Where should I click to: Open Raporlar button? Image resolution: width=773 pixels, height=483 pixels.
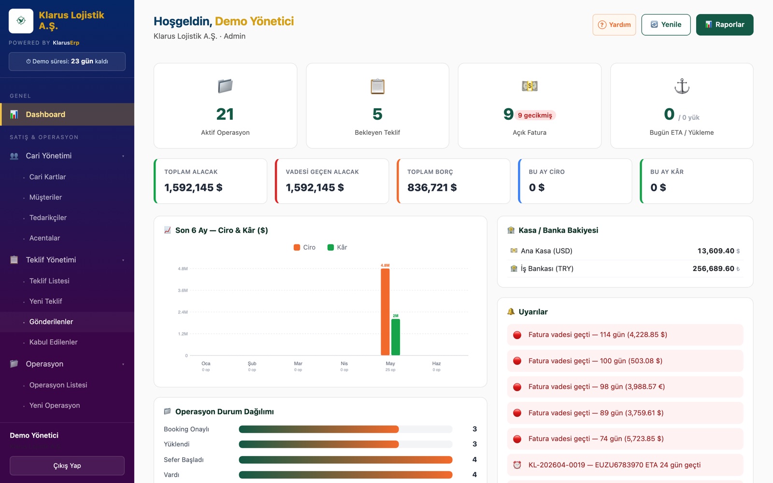tap(725, 25)
